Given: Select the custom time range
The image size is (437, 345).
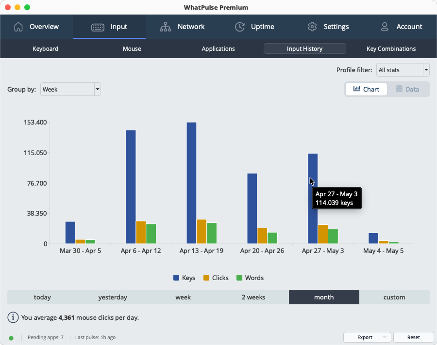Looking at the screenshot, I should [394, 297].
